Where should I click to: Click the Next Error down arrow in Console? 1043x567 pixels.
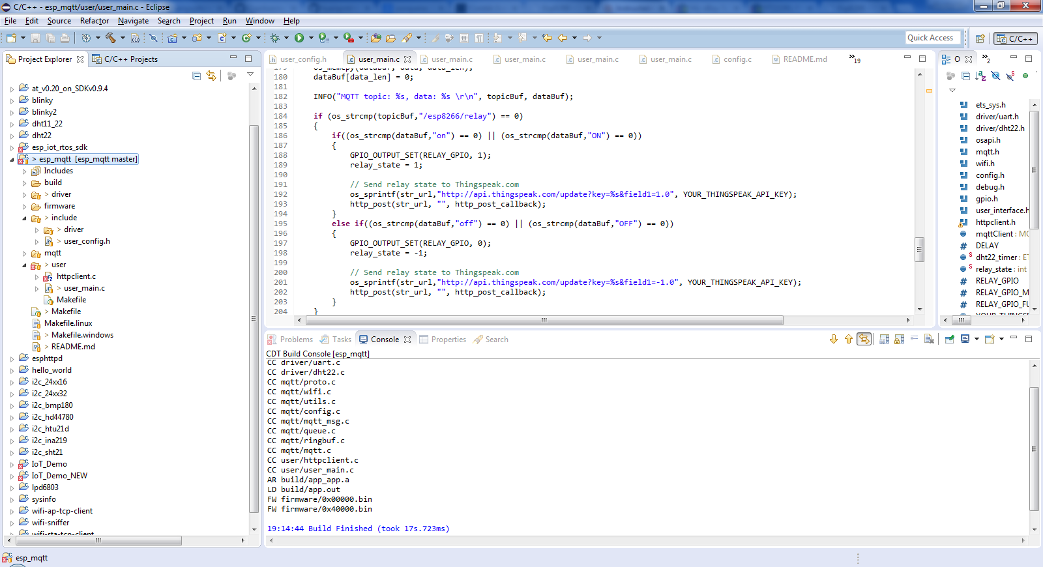click(x=833, y=340)
